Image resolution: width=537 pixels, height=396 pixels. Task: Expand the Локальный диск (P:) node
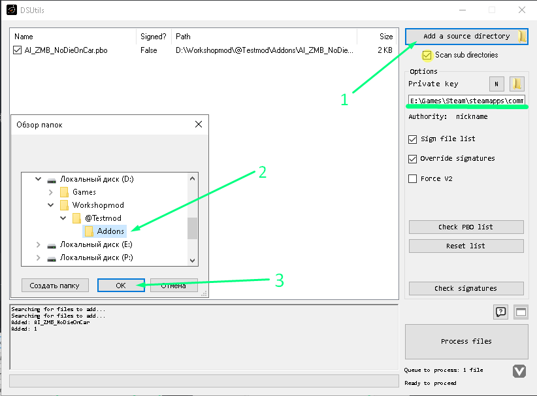pyautogui.click(x=39, y=257)
